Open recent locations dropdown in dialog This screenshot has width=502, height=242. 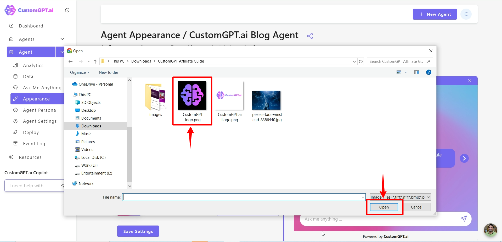click(x=88, y=61)
